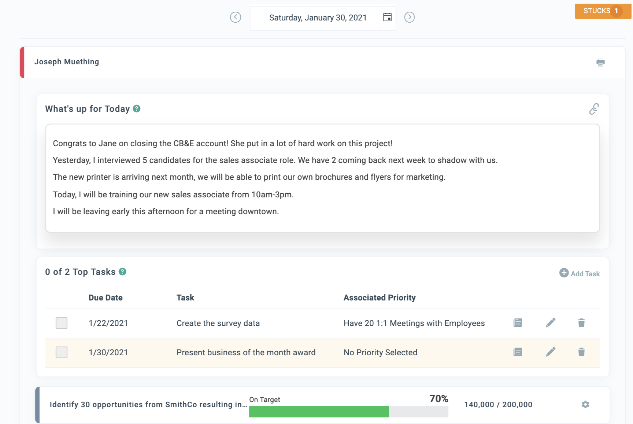Open settings gear for the SmithCo goal
Screen dimensions: 633x424
pos(585,405)
